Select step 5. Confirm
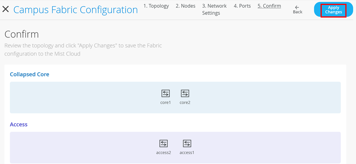Viewport: 356px width, 164px height. point(269,6)
